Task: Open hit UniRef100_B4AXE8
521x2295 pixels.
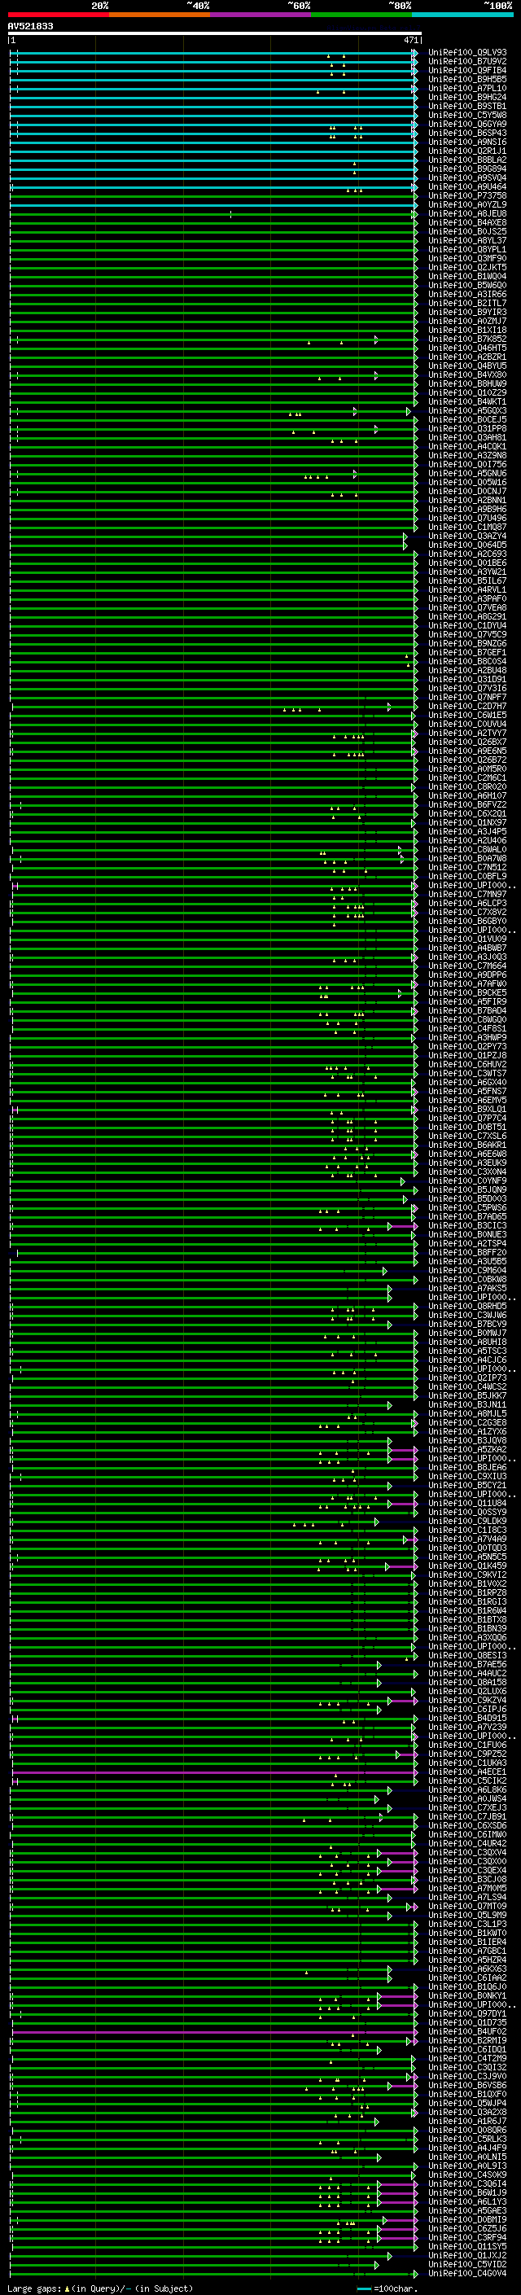Action: pos(467,223)
